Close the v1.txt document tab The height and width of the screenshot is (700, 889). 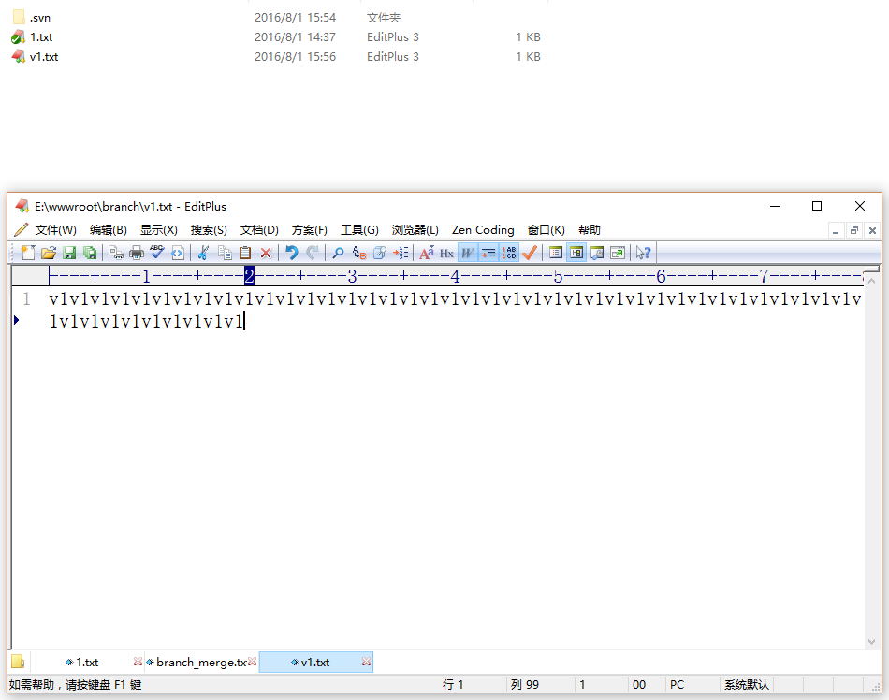[366, 663]
